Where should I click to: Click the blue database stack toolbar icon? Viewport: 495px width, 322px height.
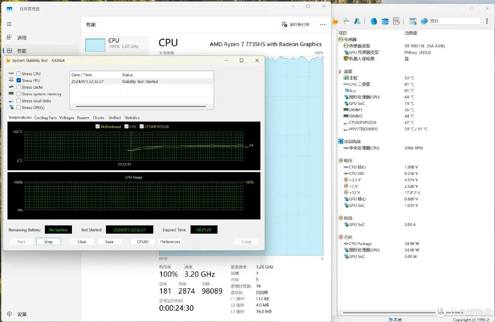point(385,21)
